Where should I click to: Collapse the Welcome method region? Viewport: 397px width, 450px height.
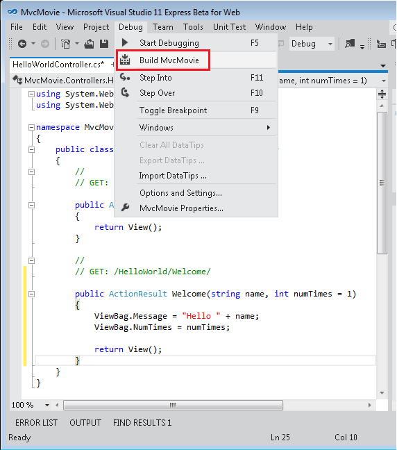pos(31,294)
